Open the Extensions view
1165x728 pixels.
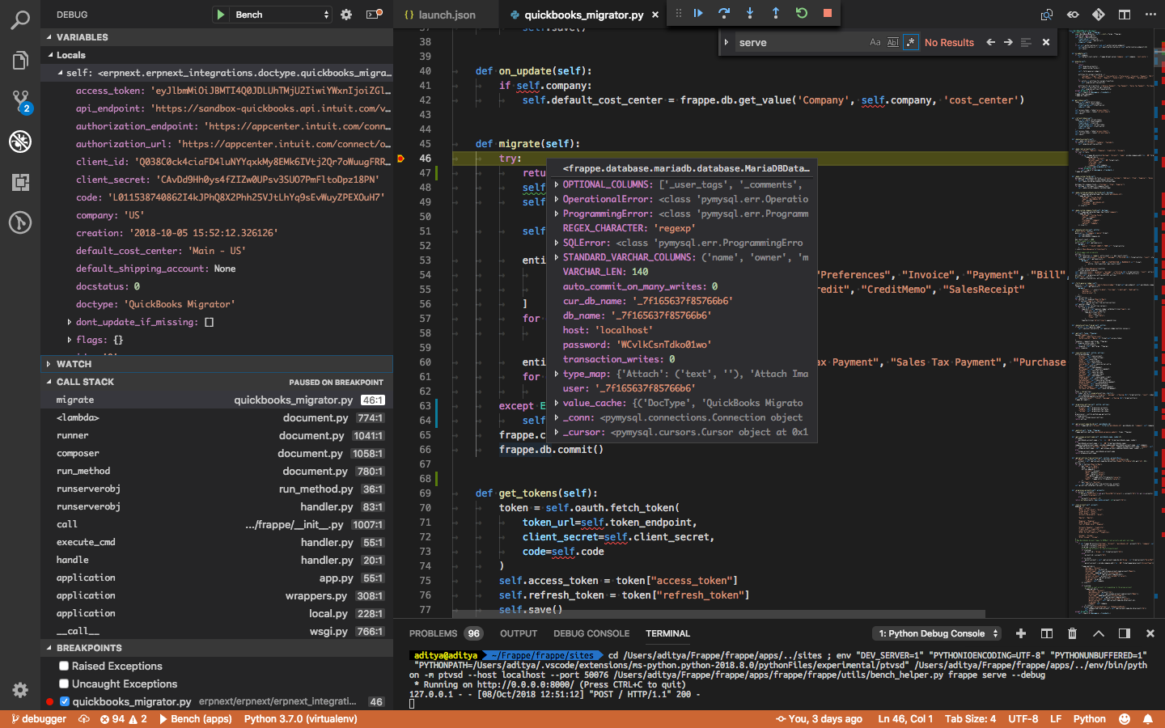point(20,182)
